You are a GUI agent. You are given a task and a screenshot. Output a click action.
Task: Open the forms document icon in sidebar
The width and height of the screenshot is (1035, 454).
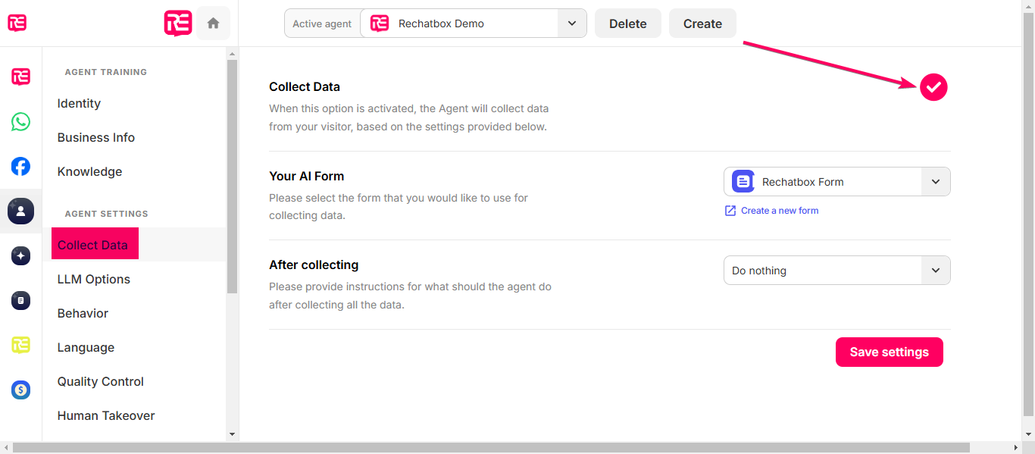(x=20, y=301)
